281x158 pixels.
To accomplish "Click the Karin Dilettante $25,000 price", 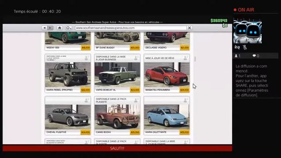I will click(184, 132).
